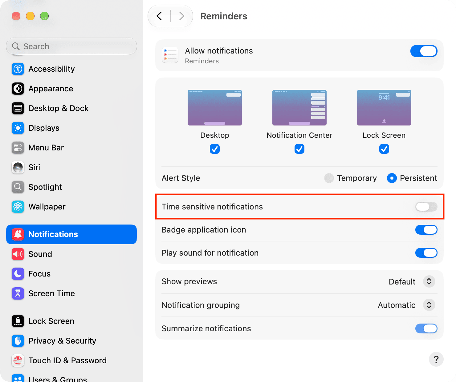Toggle Allow notifications switch
This screenshot has width=456, height=382.
pyautogui.click(x=424, y=51)
